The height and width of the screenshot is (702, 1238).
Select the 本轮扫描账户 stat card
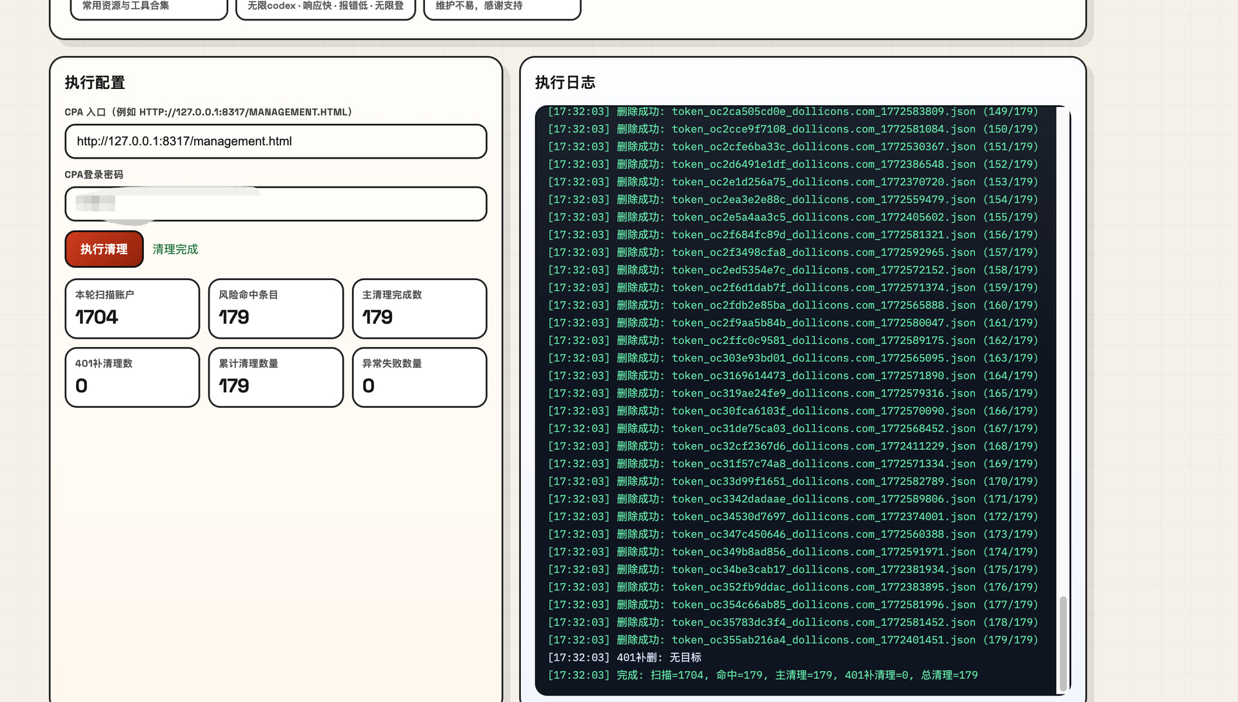coord(132,308)
